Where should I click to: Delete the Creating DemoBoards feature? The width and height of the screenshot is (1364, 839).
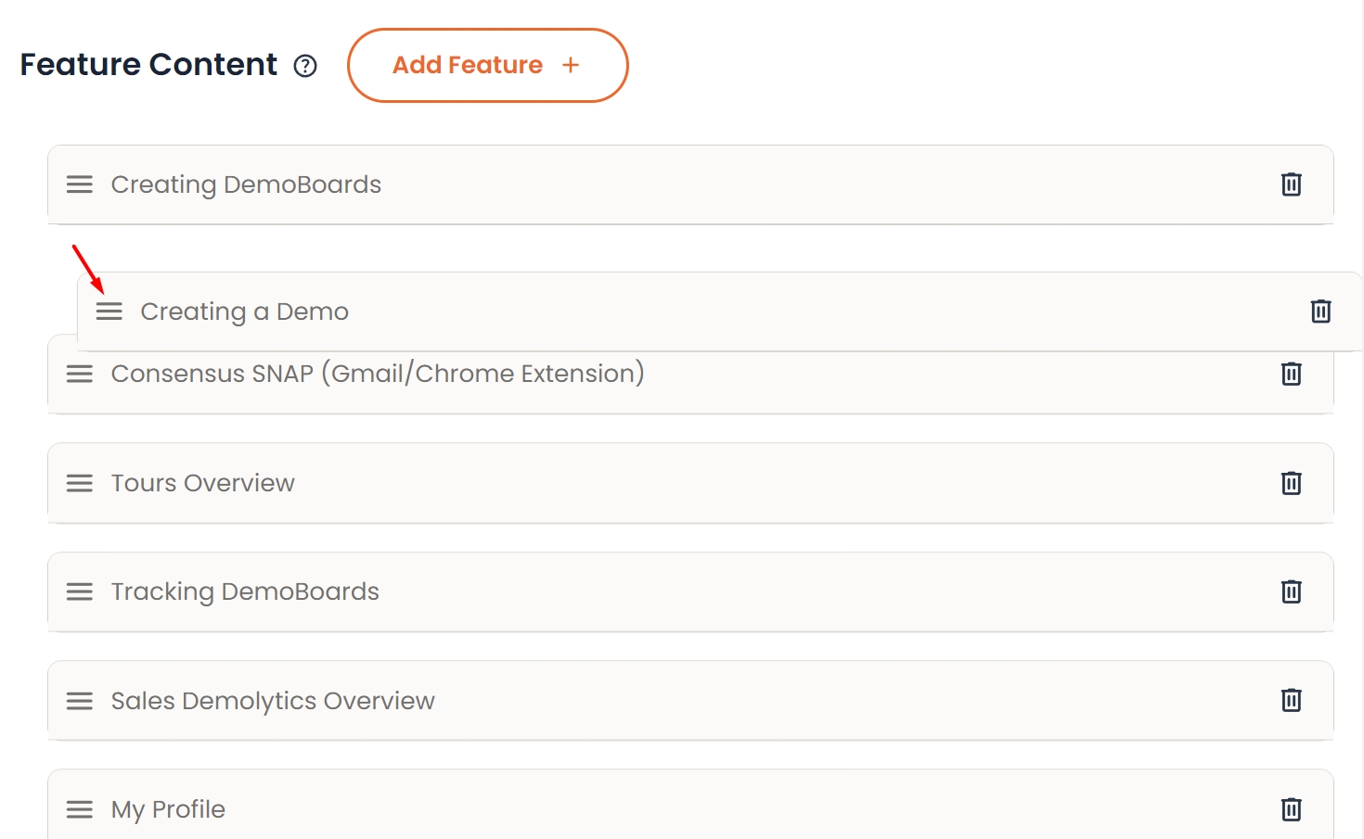click(1291, 184)
